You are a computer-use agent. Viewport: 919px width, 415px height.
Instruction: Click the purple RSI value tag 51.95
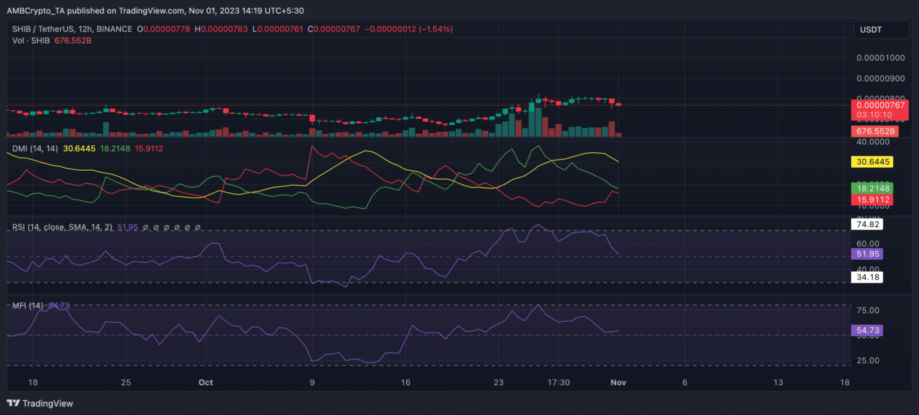(866, 254)
